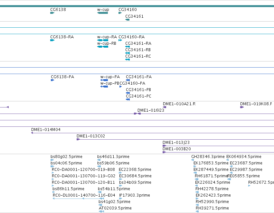The image size is (274, 213).
Task: Click the CG34161 gene label
Action: click(134, 16)
